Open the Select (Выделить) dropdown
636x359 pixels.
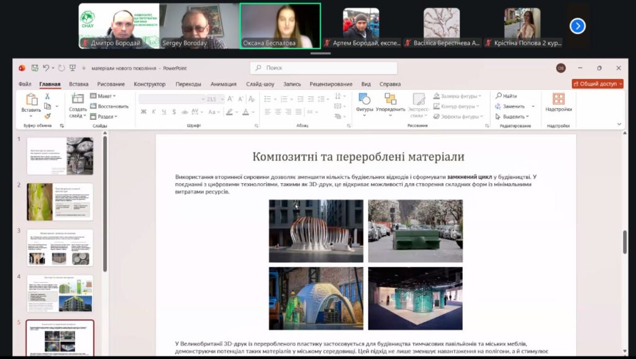pyautogui.click(x=512, y=116)
